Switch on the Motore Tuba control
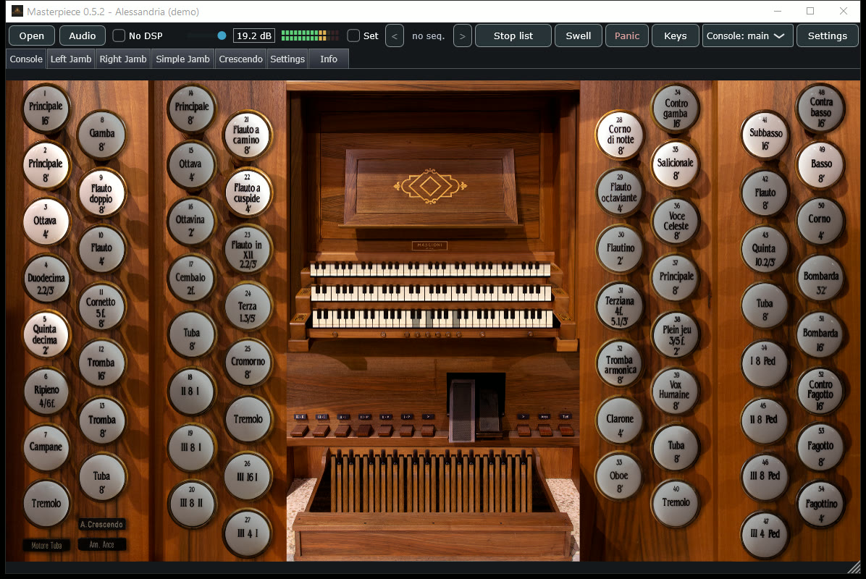 point(46,545)
